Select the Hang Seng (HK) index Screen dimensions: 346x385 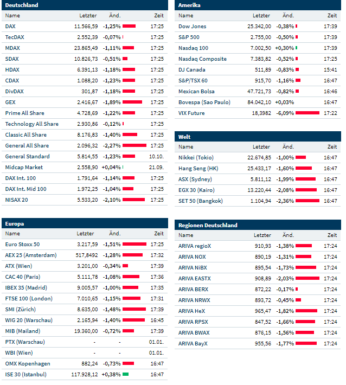point(198,168)
